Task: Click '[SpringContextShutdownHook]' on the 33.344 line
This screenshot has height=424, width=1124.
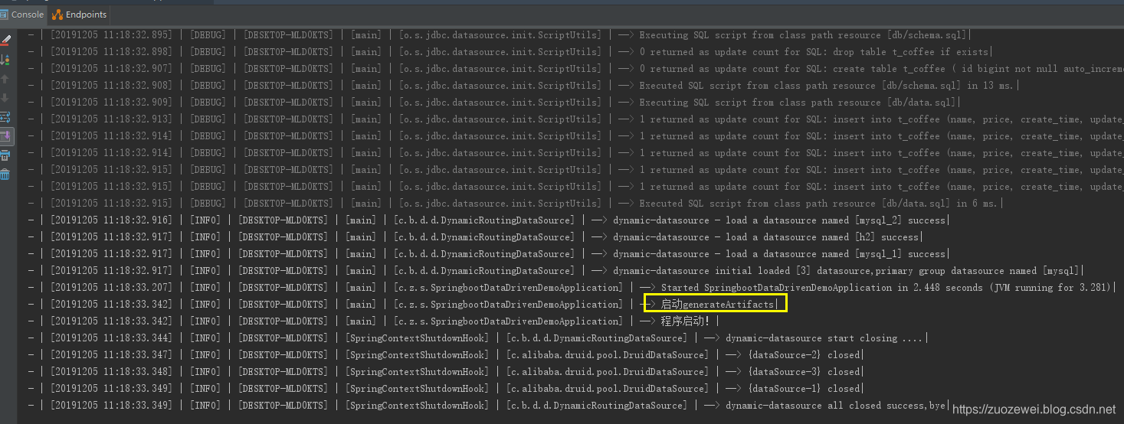Action: pos(416,338)
